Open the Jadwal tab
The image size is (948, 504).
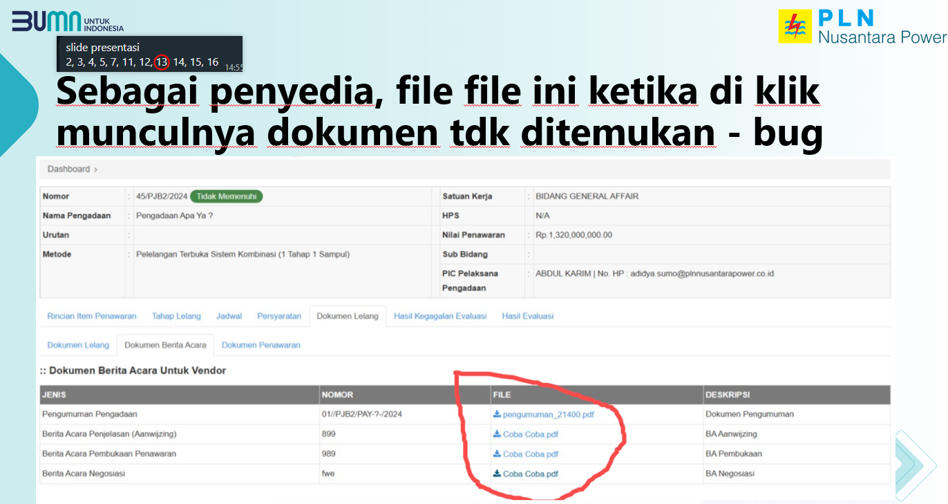coord(229,316)
